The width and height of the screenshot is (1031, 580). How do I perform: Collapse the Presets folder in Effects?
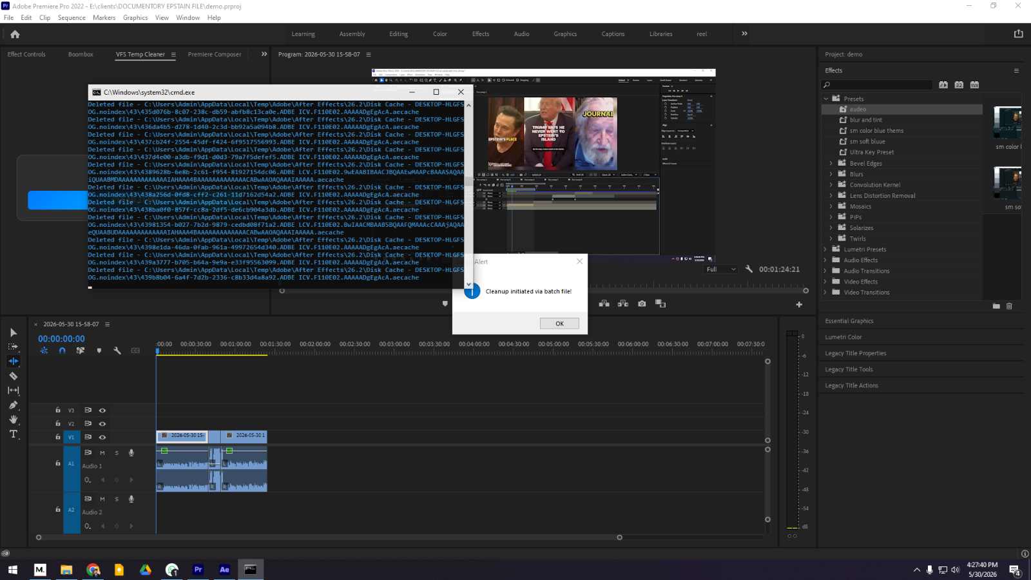[x=826, y=99]
